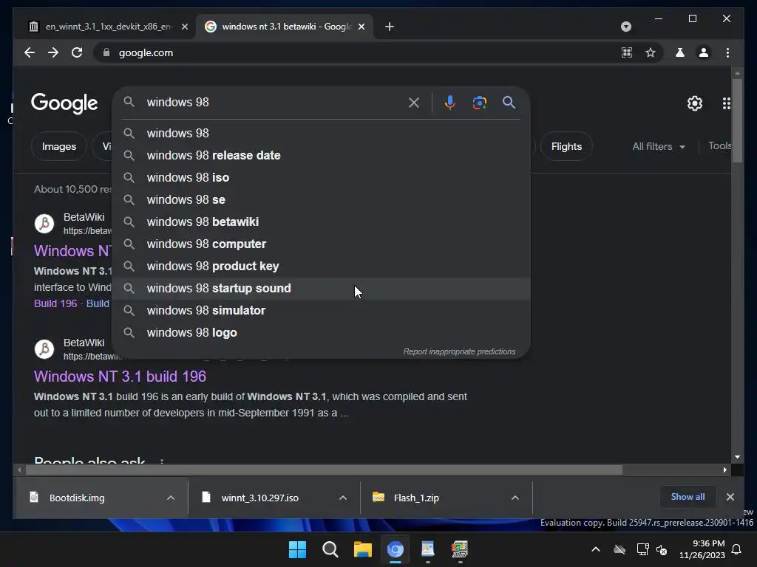
Task: Expand the All filters dropdown
Action: (659, 147)
